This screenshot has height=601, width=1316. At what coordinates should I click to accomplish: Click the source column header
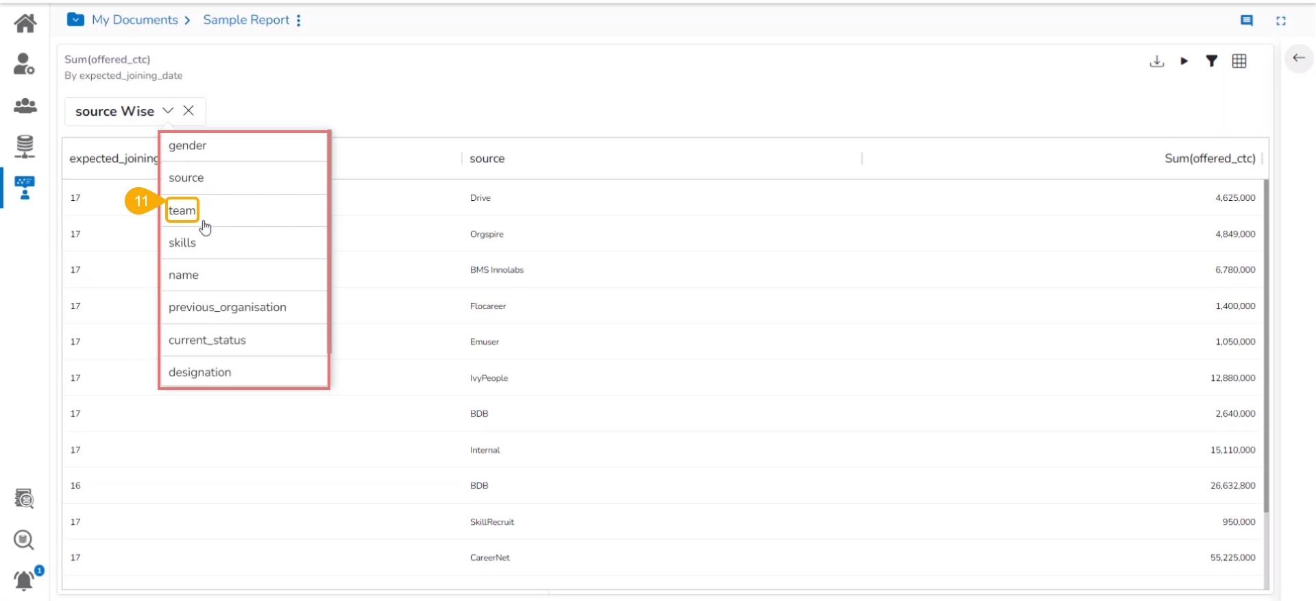tap(487, 158)
